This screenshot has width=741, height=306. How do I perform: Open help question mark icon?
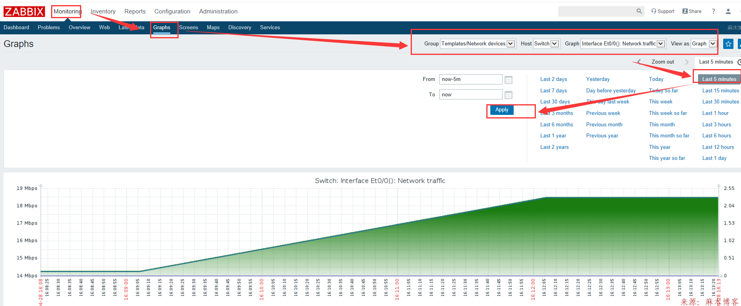713,11
